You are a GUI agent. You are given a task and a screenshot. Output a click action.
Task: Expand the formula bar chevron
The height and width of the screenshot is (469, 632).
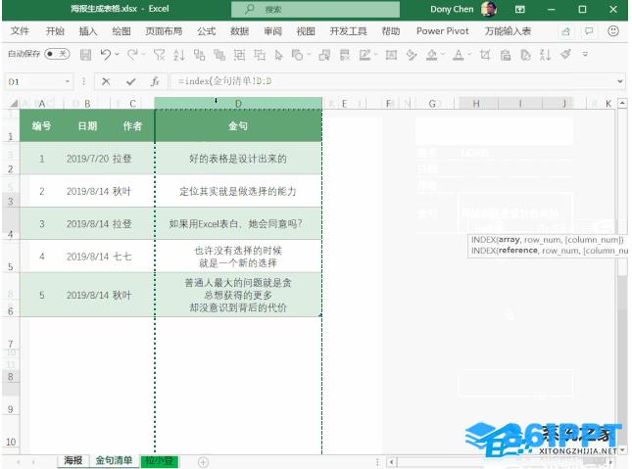pyautogui.click(x=620, y=82)
